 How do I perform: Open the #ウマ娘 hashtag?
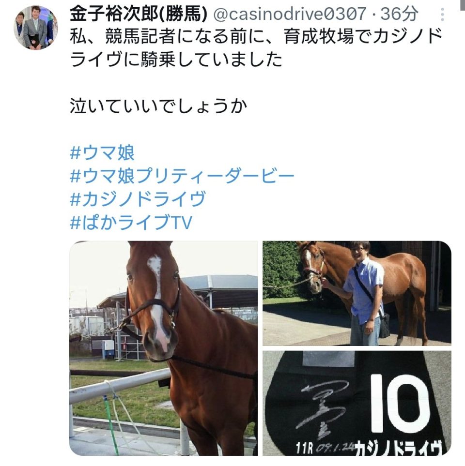tap(102, 153)
